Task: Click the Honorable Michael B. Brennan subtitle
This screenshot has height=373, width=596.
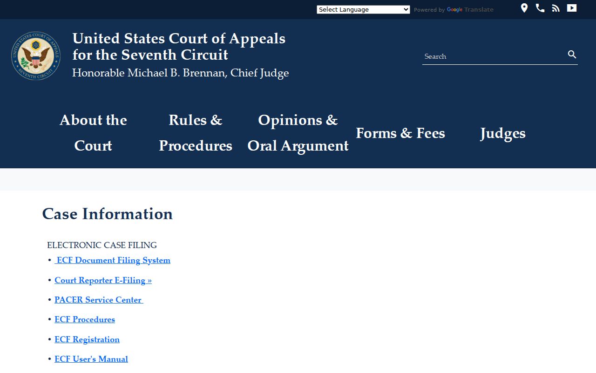Action: tap(181, 73)
